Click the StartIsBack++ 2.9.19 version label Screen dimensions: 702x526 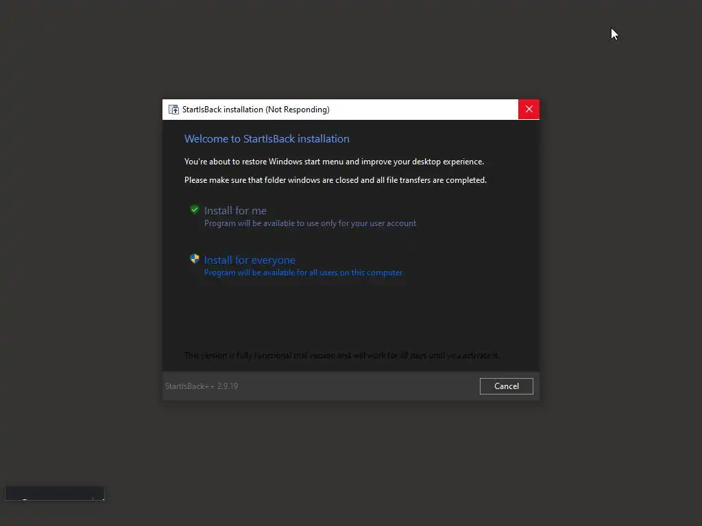tap(202, 386)
